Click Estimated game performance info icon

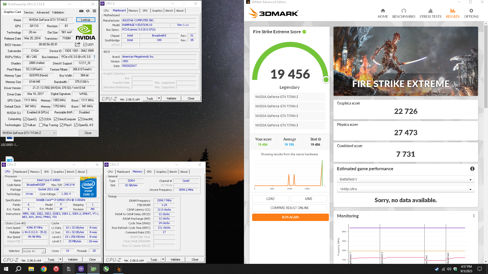coord(472,169)
